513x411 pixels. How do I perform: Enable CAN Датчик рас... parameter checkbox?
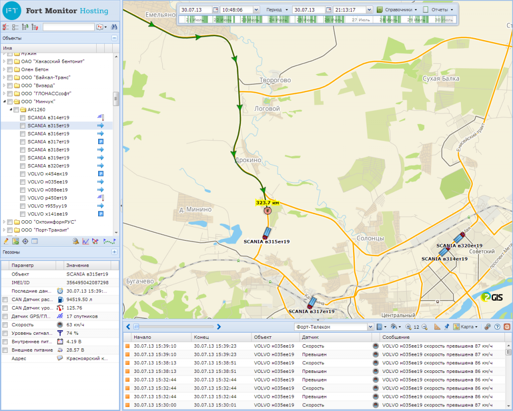(x=5, y=300)
